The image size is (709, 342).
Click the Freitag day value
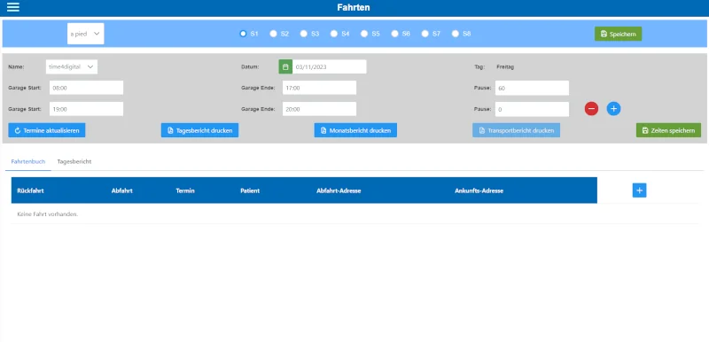[x=505, y=66]
